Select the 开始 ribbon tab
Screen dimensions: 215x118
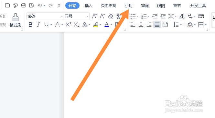[x=72, y=5]
